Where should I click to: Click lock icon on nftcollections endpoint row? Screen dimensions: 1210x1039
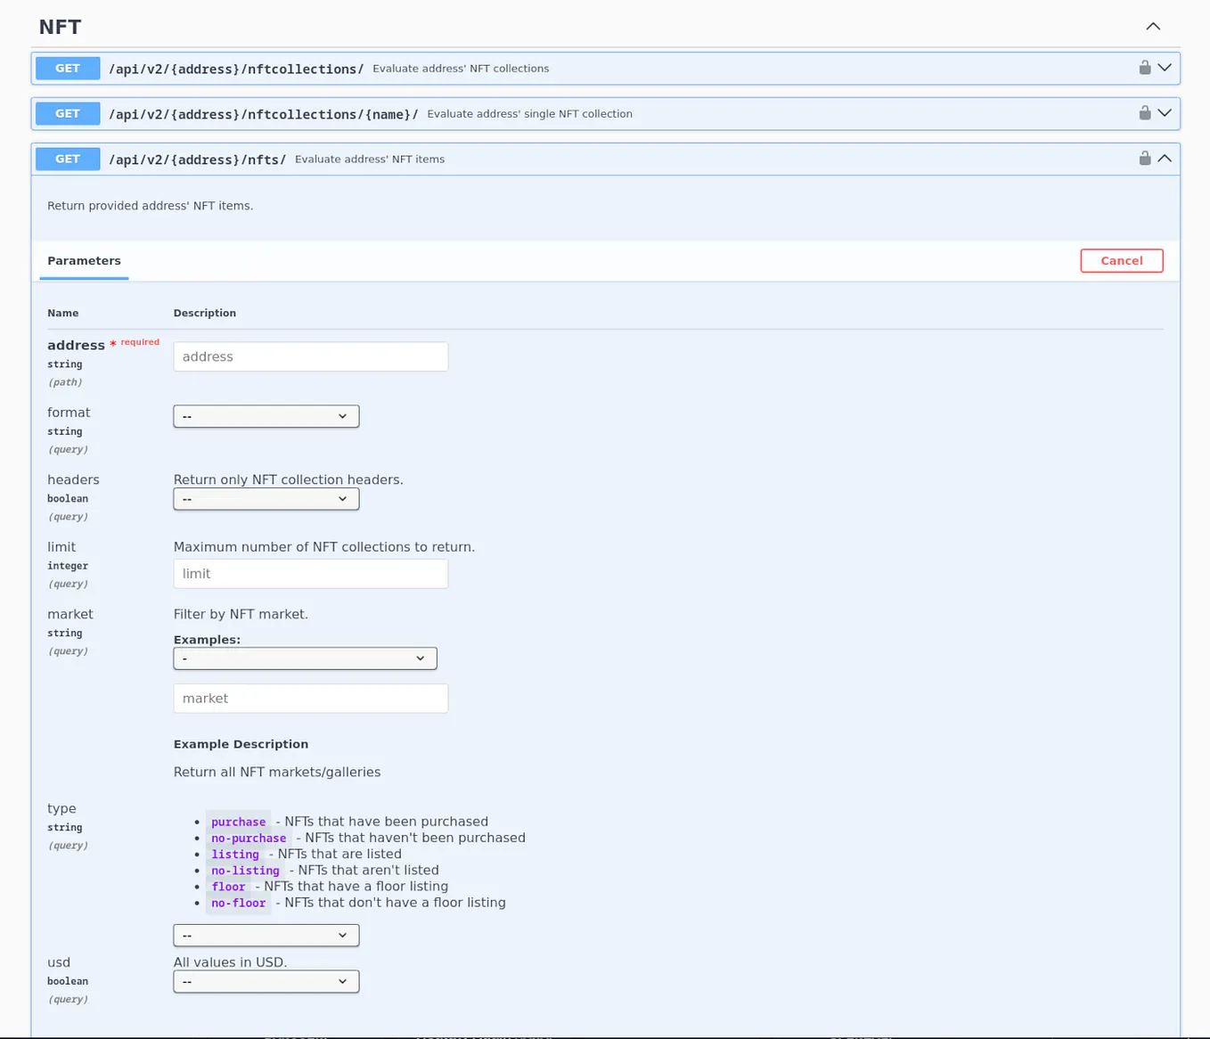pyautogui.click(x=1145, y=68)
